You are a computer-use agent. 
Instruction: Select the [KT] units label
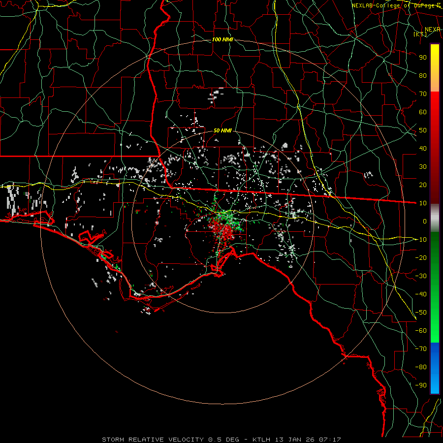click(420, 34)
